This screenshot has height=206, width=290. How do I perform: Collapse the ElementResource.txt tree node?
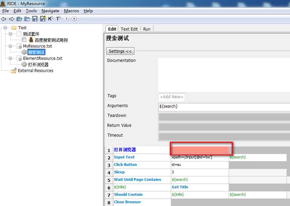[10, 58]
